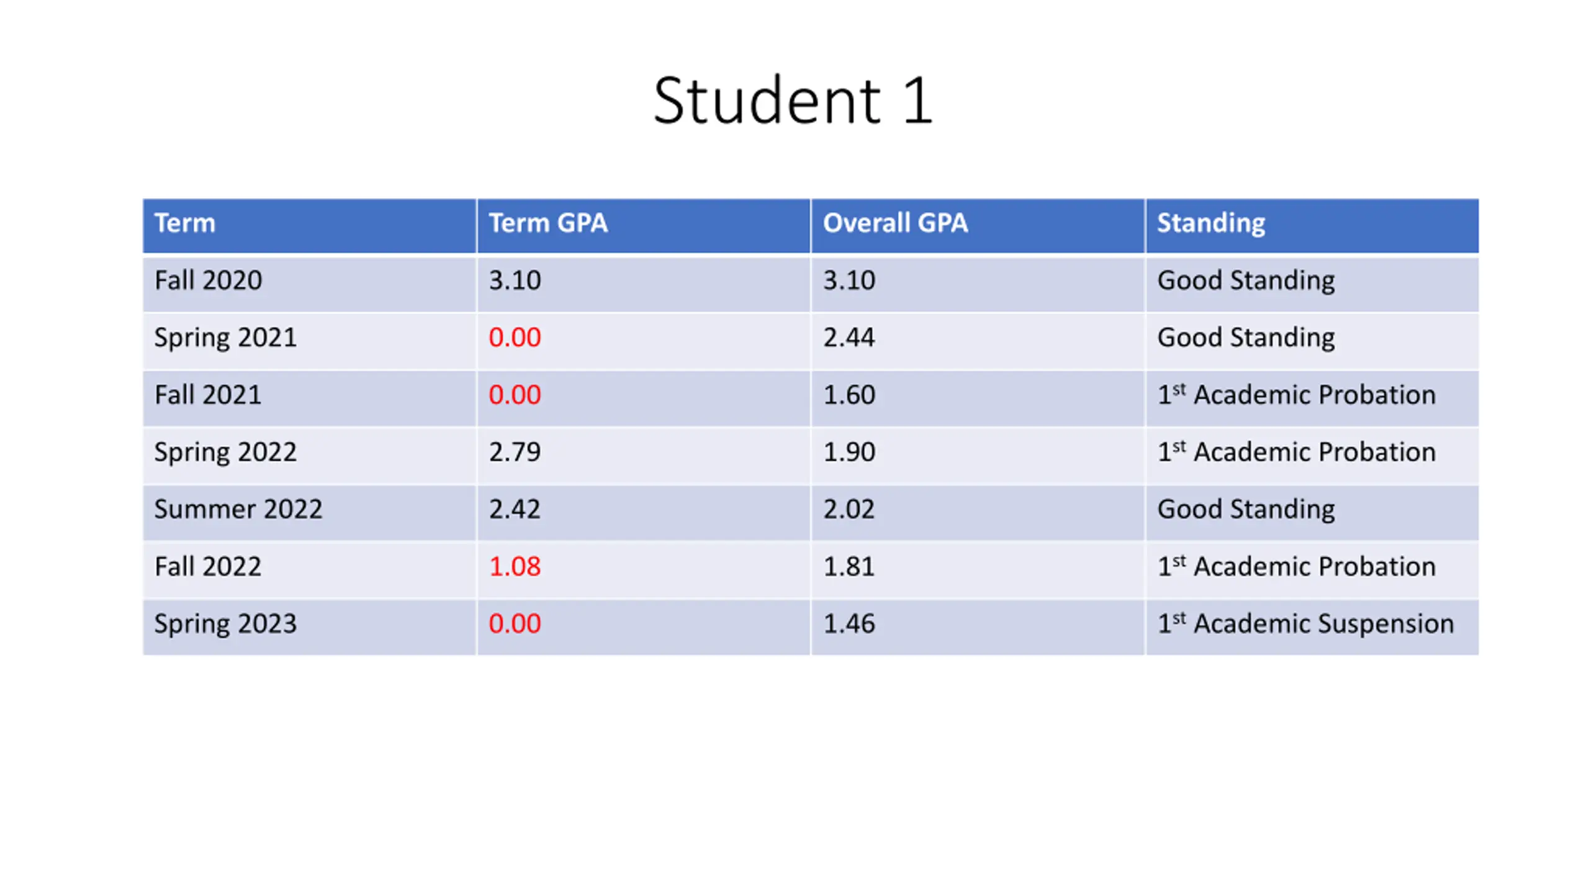Click the red 1.08 term GPA cell
Screen dimensions: 1589x894
pos(643,569)
